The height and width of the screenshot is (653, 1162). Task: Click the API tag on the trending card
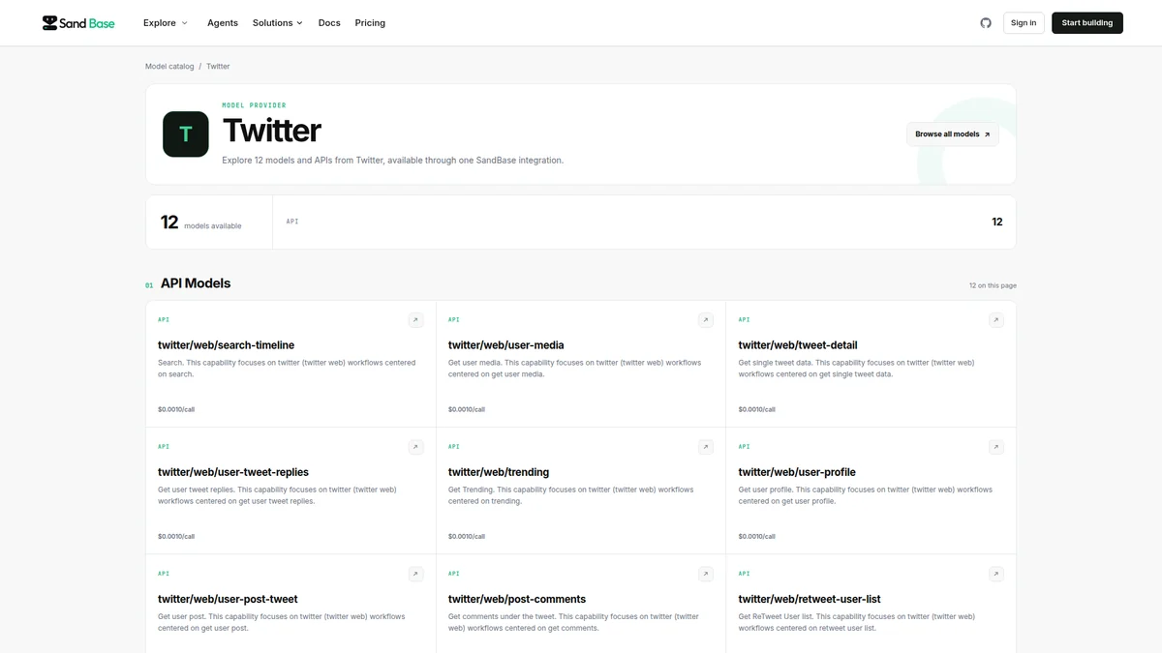pos(454,447)
